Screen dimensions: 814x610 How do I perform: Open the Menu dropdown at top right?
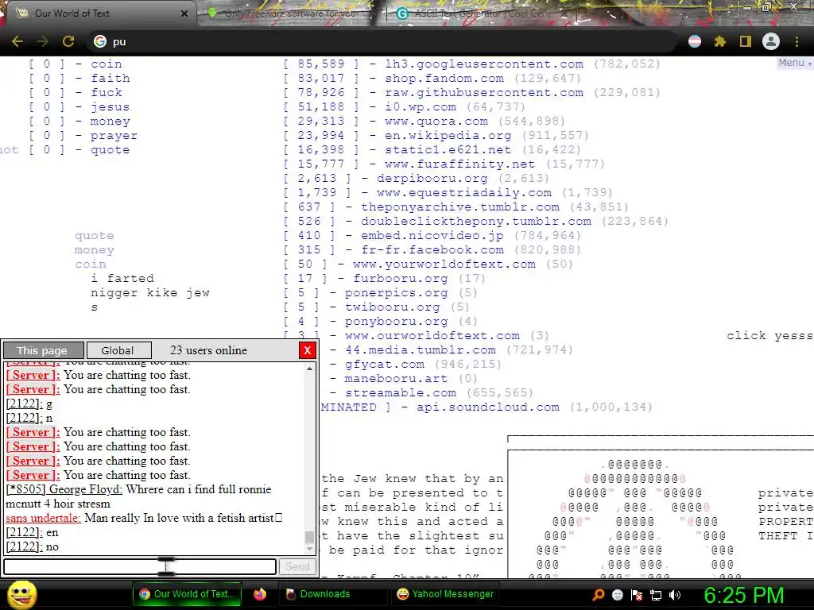coord(794,63)
